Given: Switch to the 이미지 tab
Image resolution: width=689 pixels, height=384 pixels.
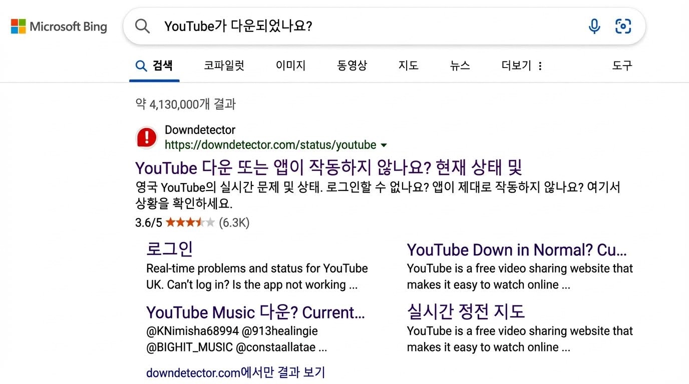Looking at the screenshot, I should [x=290, y=65].
